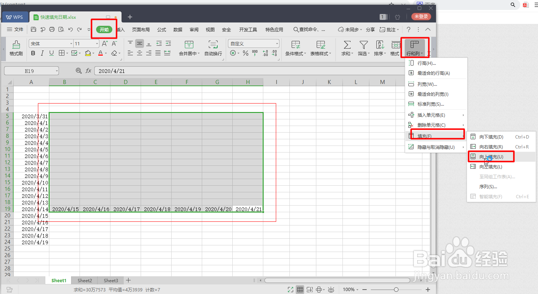Screen dimensions: 538x294
Task: Click the horizontal scrollbar below the sheet
Action: point(337,280)
